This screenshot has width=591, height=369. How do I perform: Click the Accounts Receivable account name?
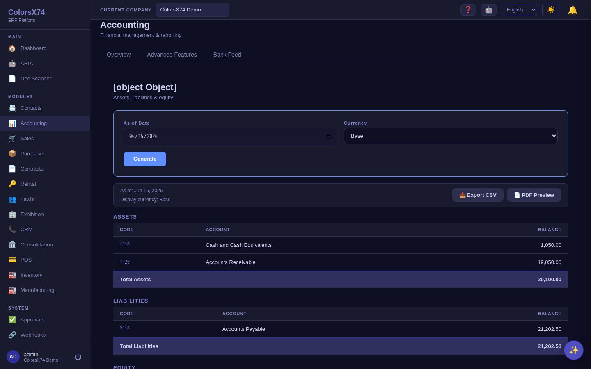231,262
